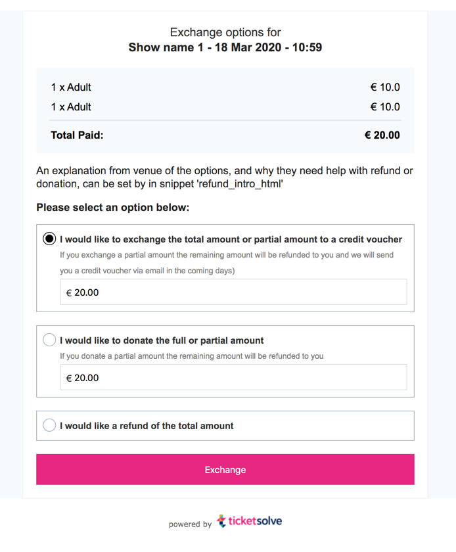
Task: Click the 'refund of the total amount' label
Action: coord(147,426)
